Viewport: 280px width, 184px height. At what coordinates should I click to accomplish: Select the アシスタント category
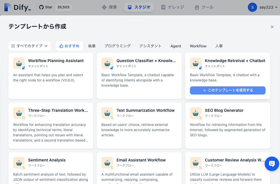point(150,46)
